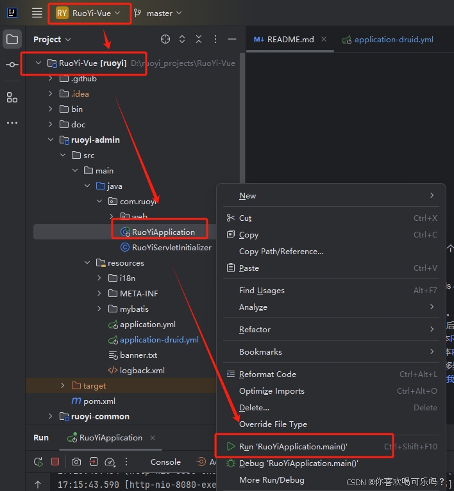Viewport: 454px width, 491px height.
Task: Expand the target folder
Action: click(62, 385)
